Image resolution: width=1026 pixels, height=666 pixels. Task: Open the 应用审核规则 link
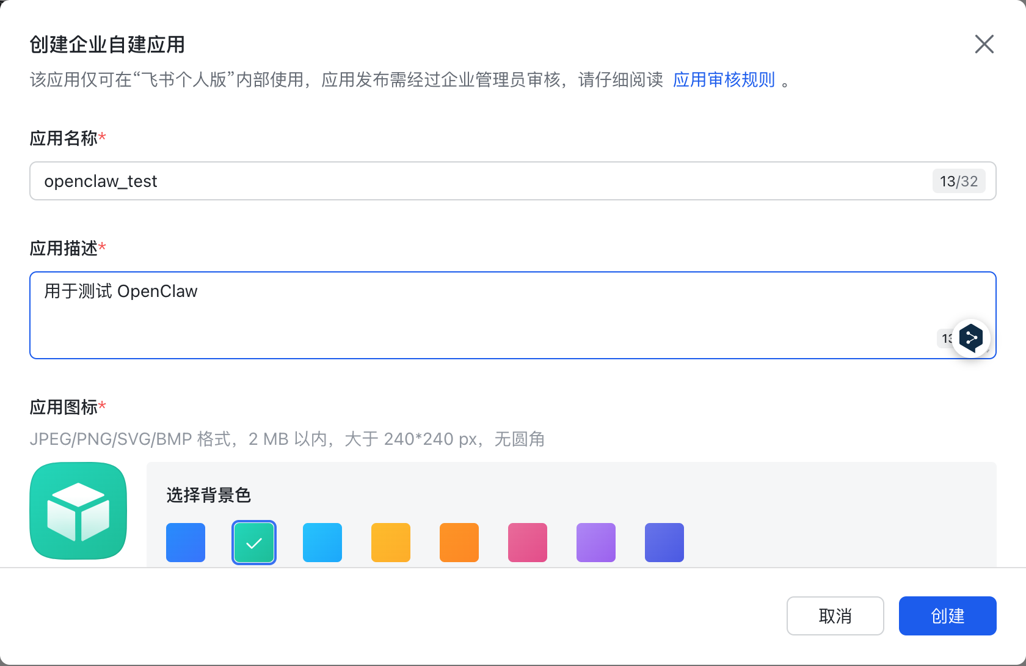click(x=724, y=79)
